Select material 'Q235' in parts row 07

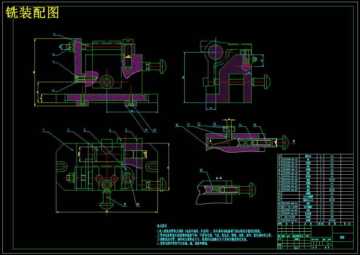tap(332, 200)
